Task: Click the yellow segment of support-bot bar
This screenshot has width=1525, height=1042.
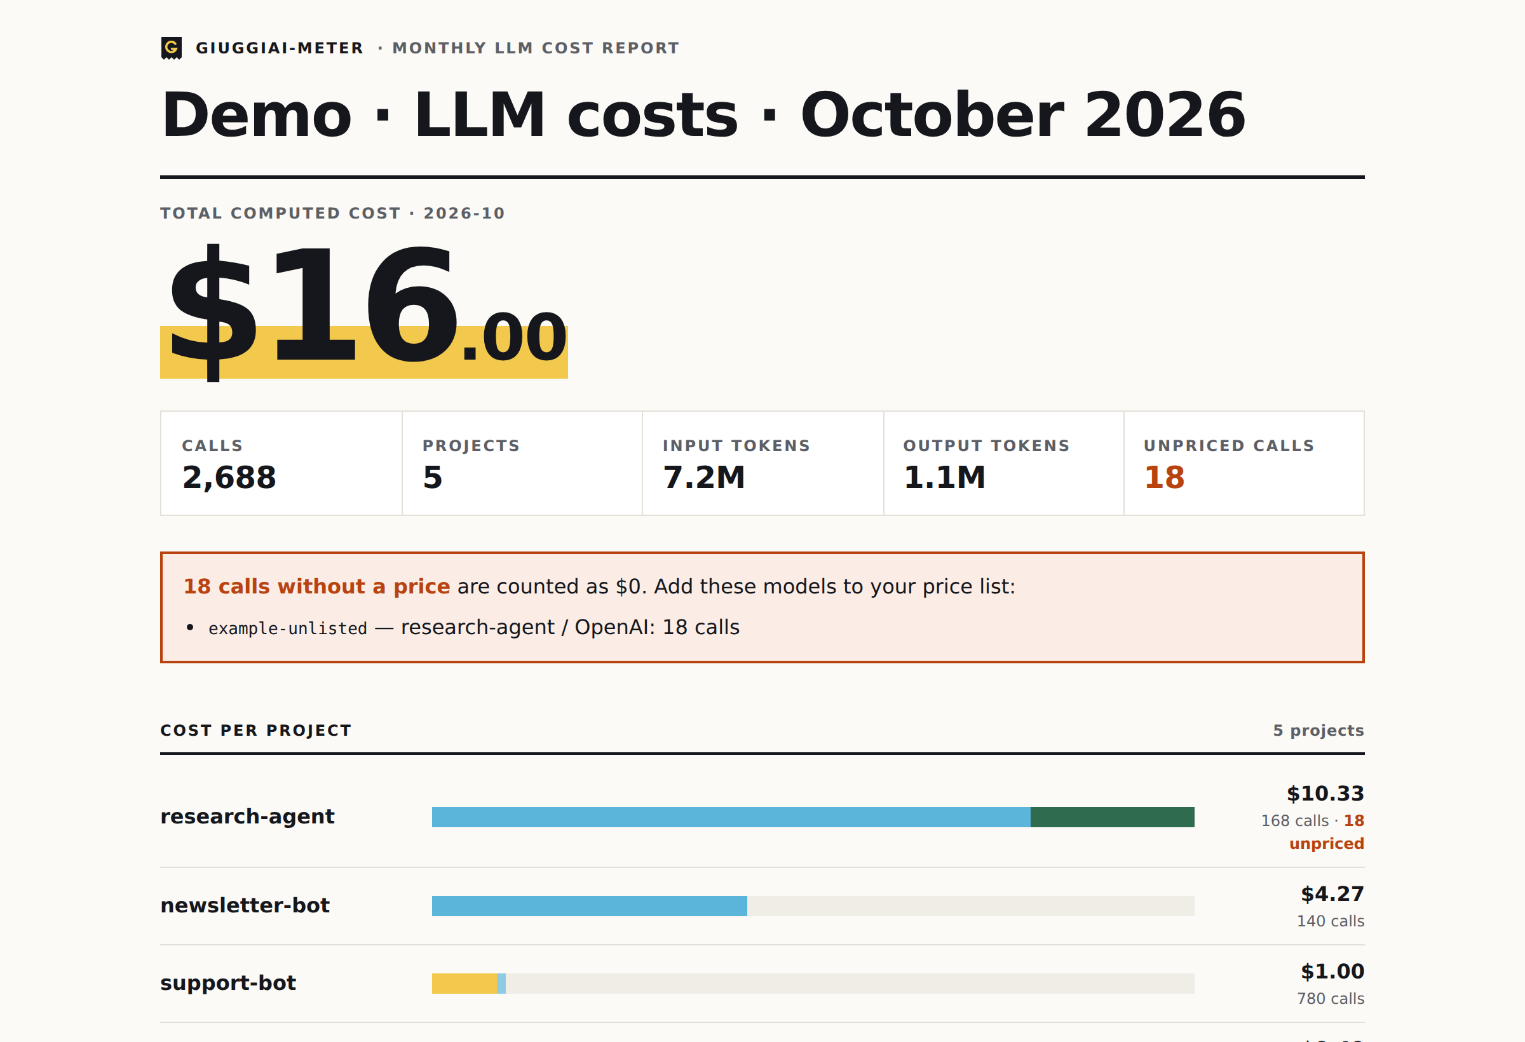Action: (x=464, y=984)
